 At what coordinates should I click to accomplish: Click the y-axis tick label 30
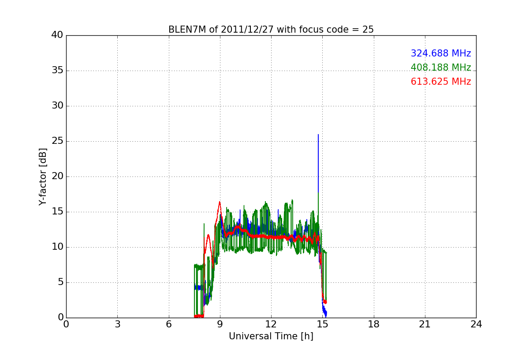coord(57,106)
